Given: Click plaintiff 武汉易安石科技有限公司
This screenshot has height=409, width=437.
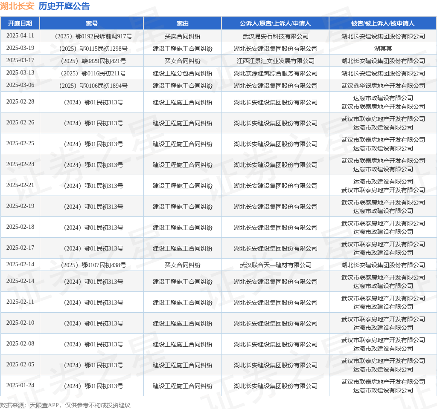Looking at the screenshot, I should coord(276,37).
